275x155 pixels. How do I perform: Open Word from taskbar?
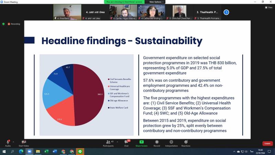coord(55,152)
